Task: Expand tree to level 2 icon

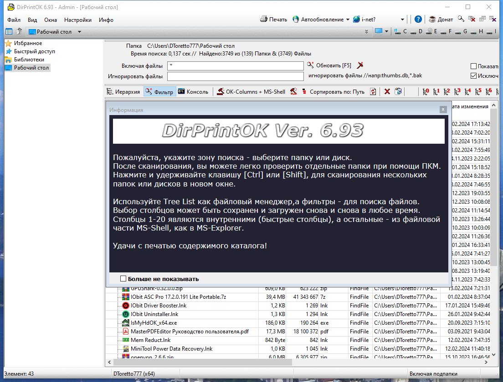Action: pyautogui.click(x=447, y=91)
